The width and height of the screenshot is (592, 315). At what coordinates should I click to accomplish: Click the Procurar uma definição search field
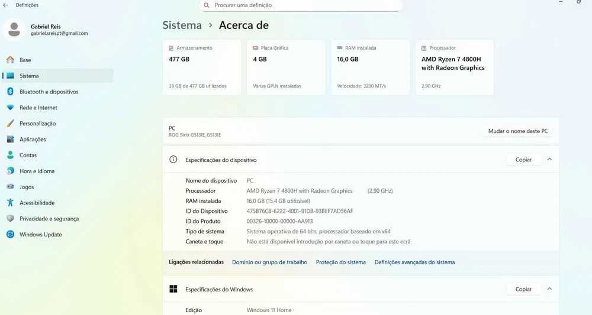coord(301,5)
